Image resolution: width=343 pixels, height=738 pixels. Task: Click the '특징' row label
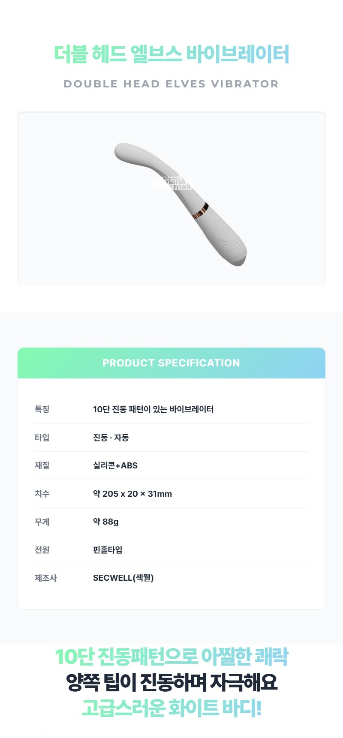(42, 409)
